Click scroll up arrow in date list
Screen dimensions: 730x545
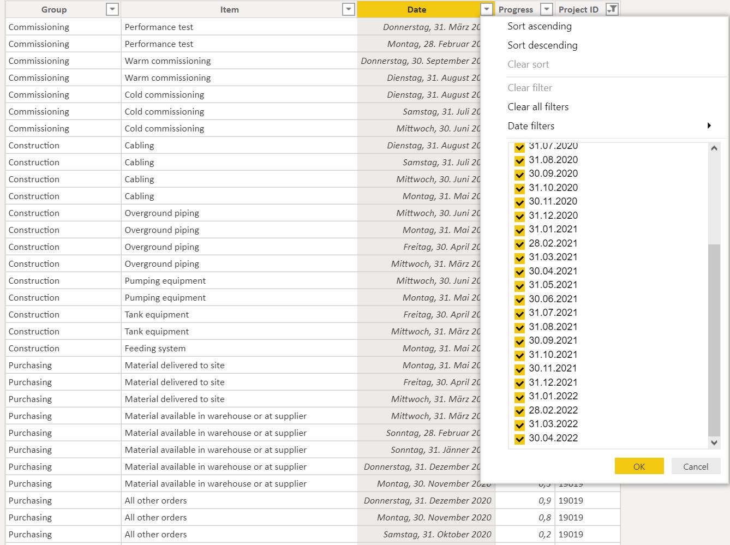click(x=714, y=148)
